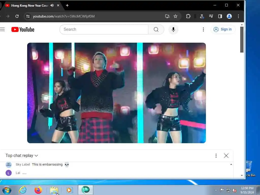260x195 pixels.
Task: Click 'This is embarrassing' chat message
Action: [x=47, y=164]
